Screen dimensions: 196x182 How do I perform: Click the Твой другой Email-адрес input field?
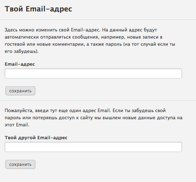pyautogui.click(x=93, y=147)
